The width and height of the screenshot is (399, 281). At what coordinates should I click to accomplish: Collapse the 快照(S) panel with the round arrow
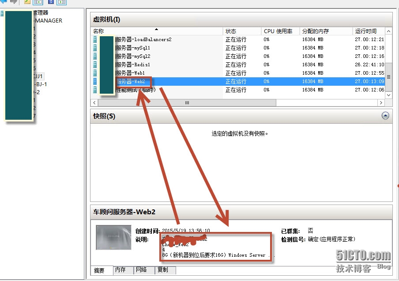point(385,116)
